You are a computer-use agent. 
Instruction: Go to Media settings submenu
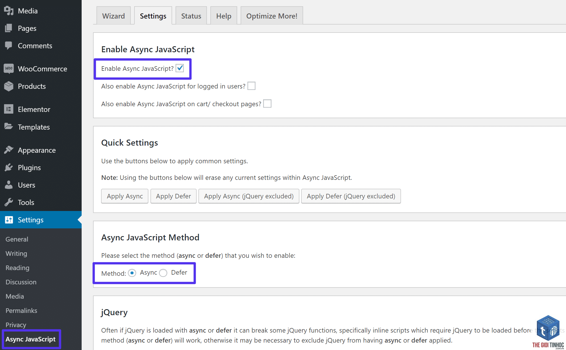[x=15, y=296]
